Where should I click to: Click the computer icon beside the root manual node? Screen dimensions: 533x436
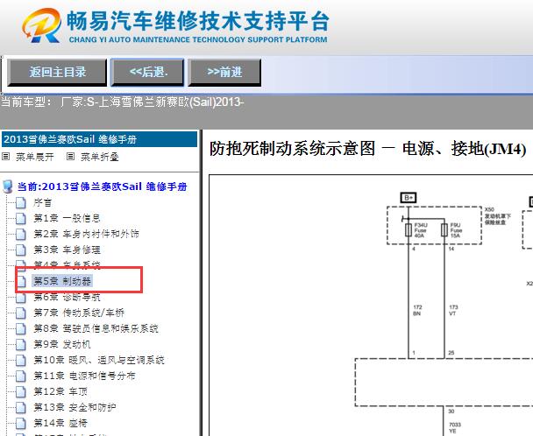pos(7,186)
